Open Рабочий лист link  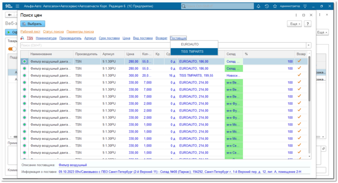coord(30,31)
